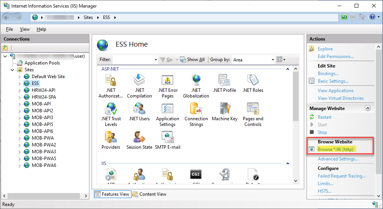Stop the website
Image resolution: width=383 pixels, height=209 pixels.
(x=322, y=132)
